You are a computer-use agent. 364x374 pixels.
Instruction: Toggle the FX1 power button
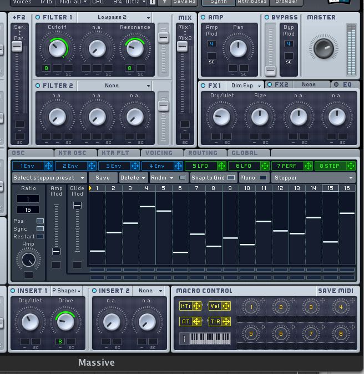coord(203,86)
